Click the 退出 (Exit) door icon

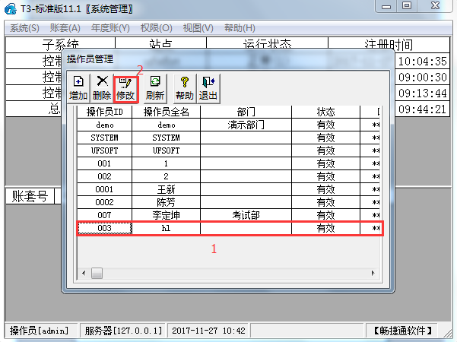(x=208, y=88)
